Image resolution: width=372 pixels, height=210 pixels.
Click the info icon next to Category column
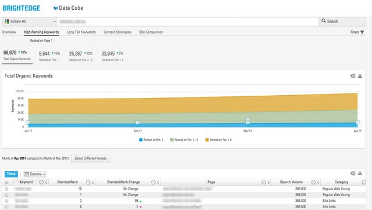click(363, 182)
